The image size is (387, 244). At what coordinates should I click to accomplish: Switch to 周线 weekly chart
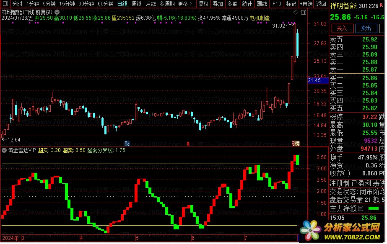(x=137, y=4)
